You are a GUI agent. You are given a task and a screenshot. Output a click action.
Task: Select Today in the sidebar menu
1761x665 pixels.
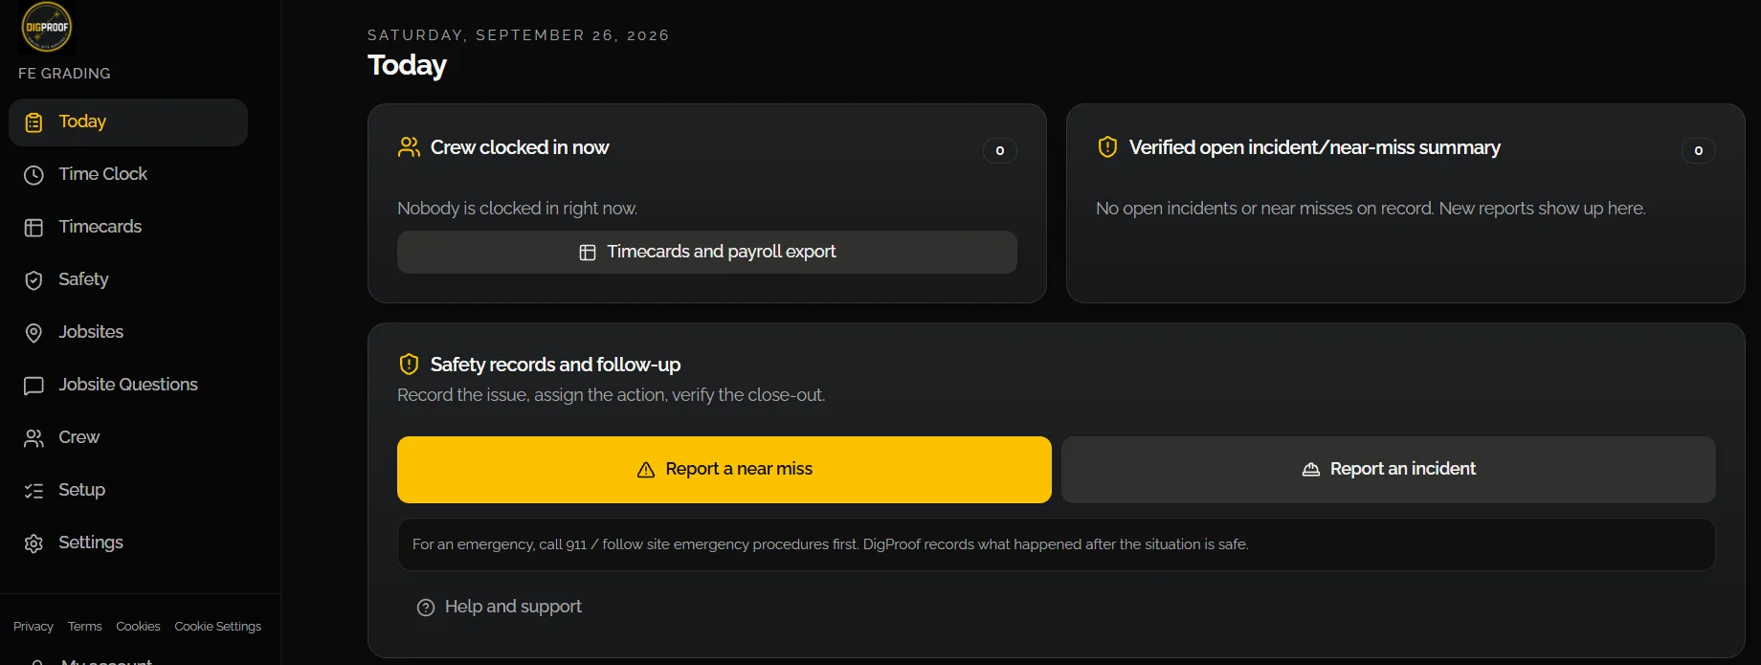(x=128, y=122)
